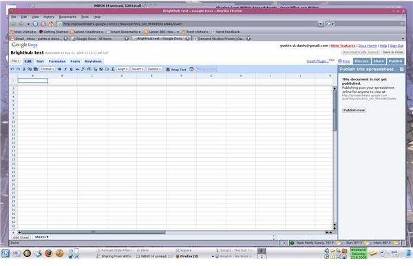Click the Cut scissors icon
The image size is (413, 266).
(24, 69)
